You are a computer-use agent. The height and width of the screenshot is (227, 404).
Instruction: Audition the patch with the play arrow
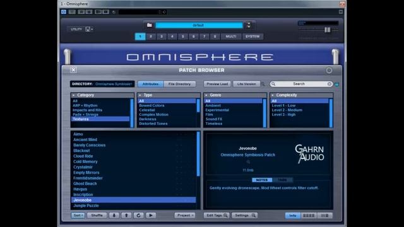click(151, 215)
